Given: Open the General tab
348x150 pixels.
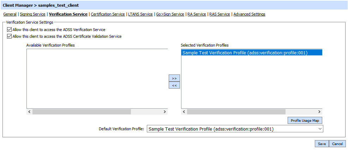Looking at the screenshot, I should coord(10,14).
